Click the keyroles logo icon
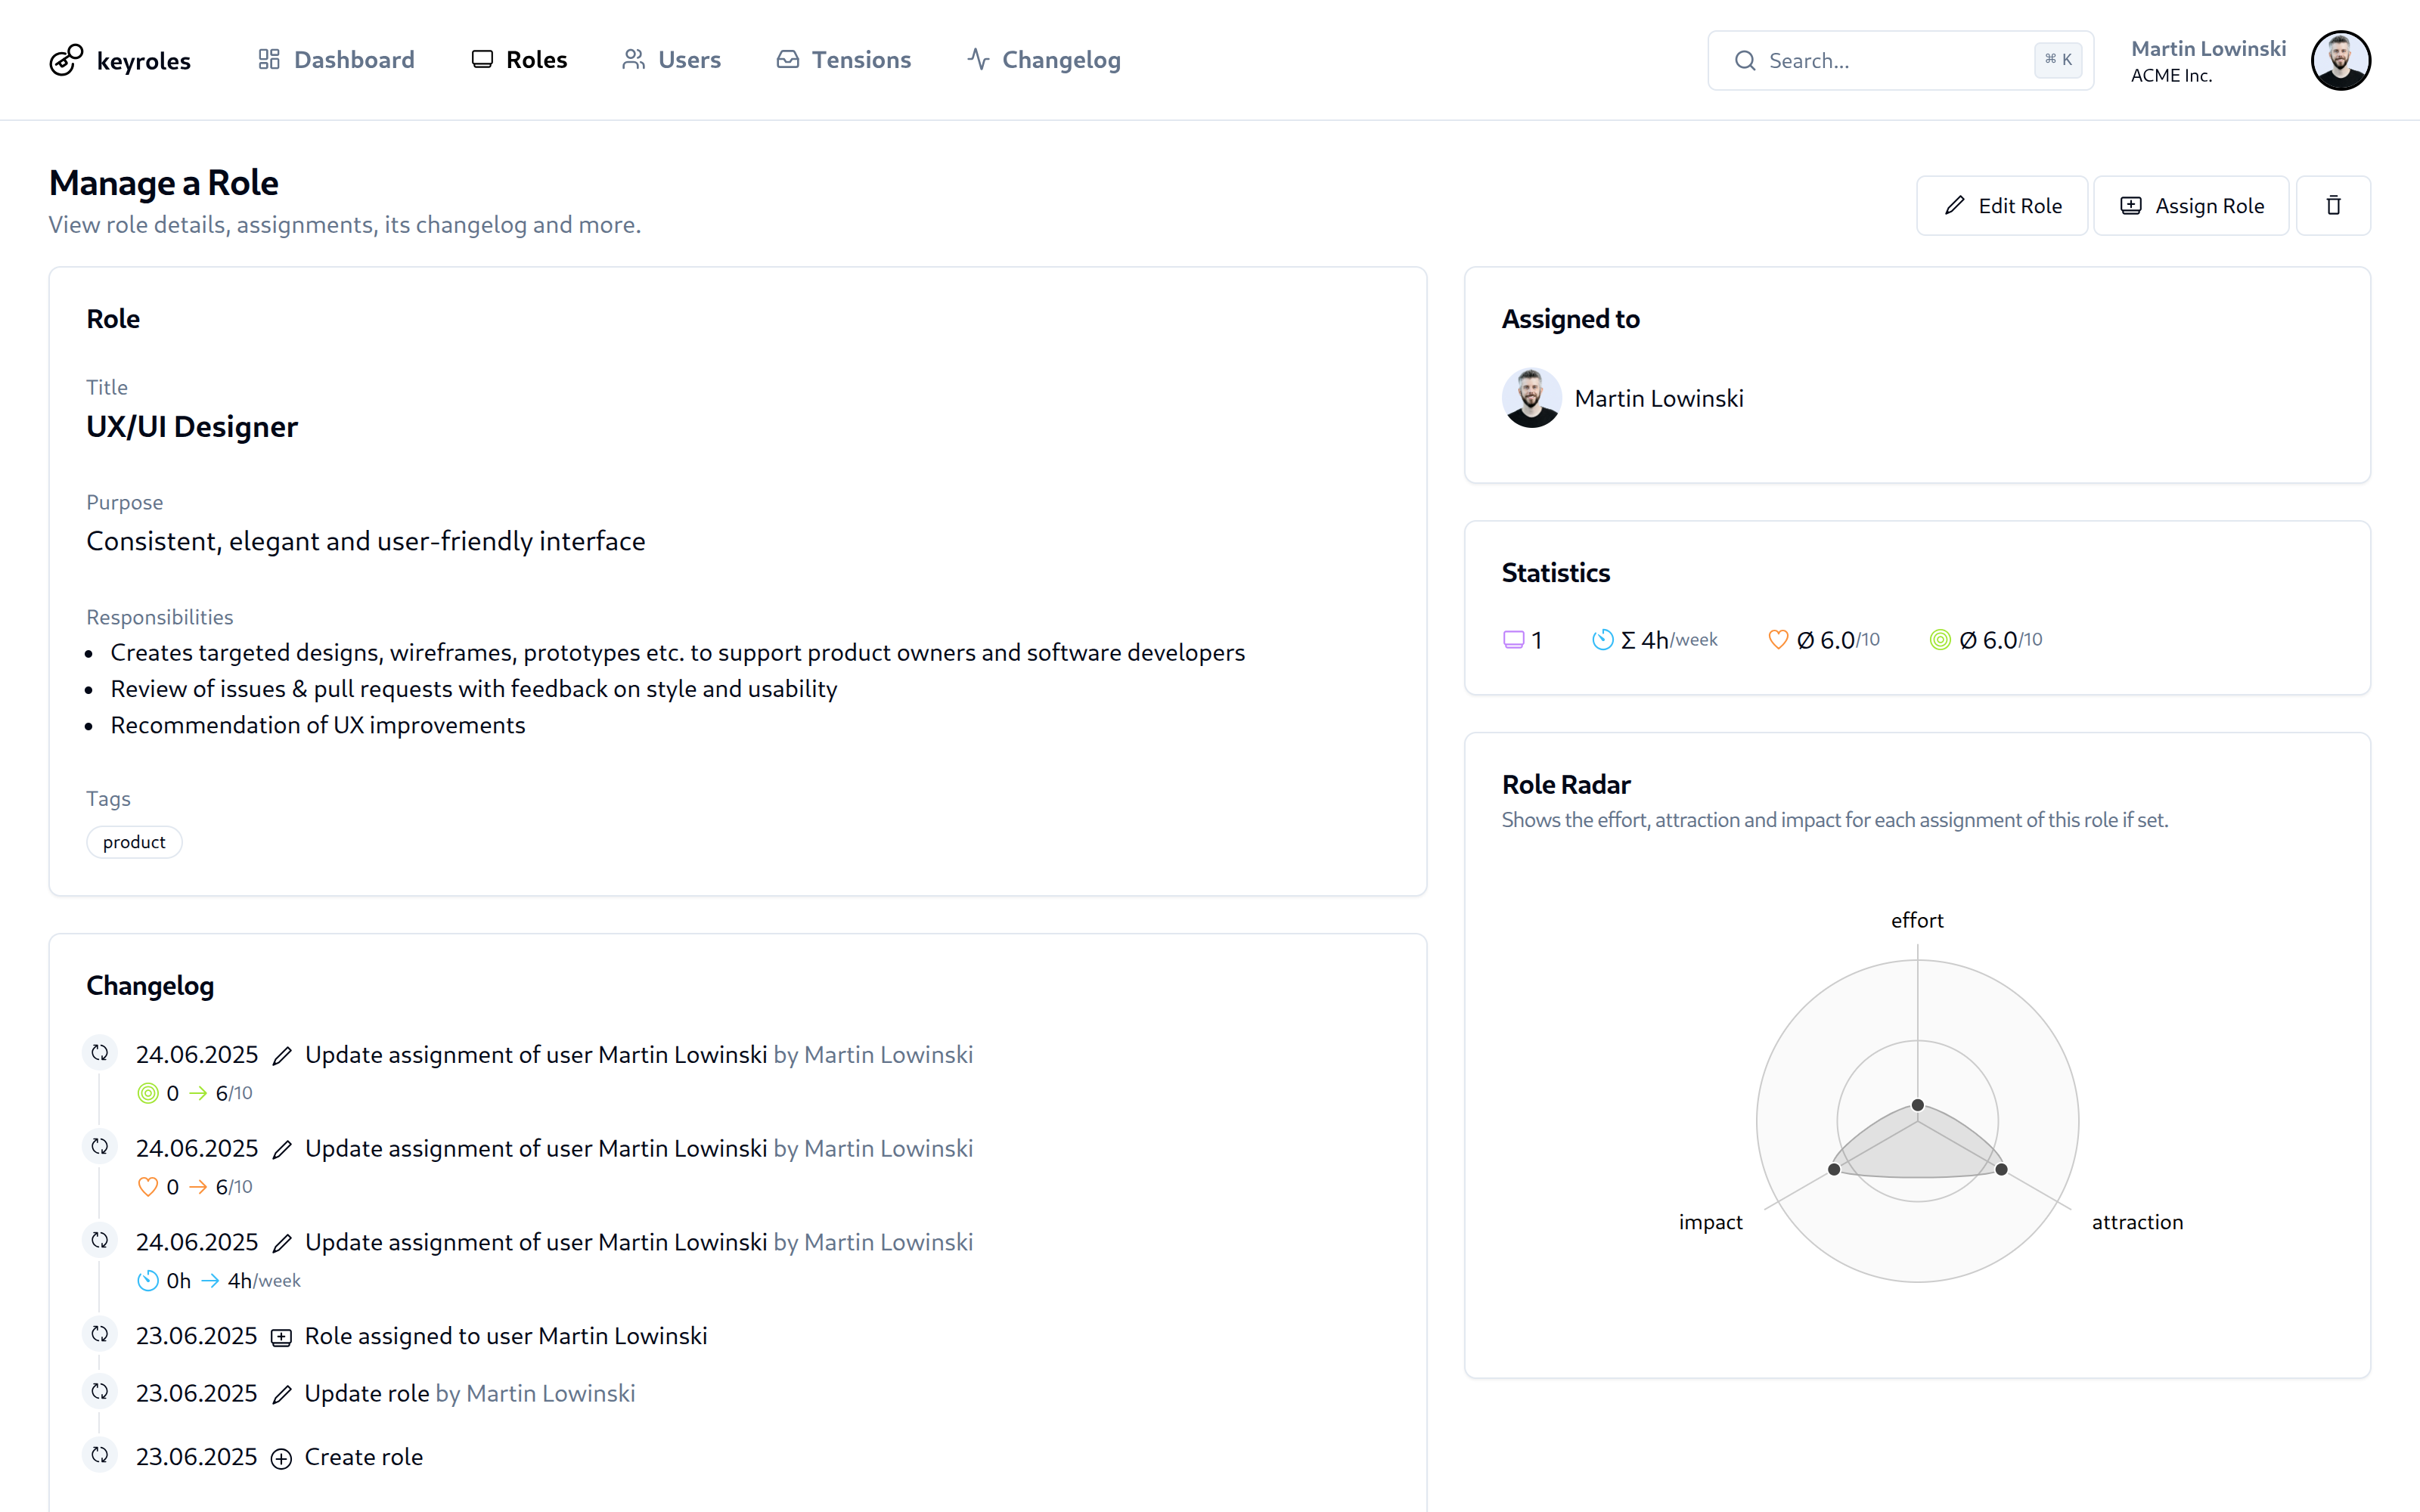This screenshot has height=1512, width=2420. click(66, 60)
